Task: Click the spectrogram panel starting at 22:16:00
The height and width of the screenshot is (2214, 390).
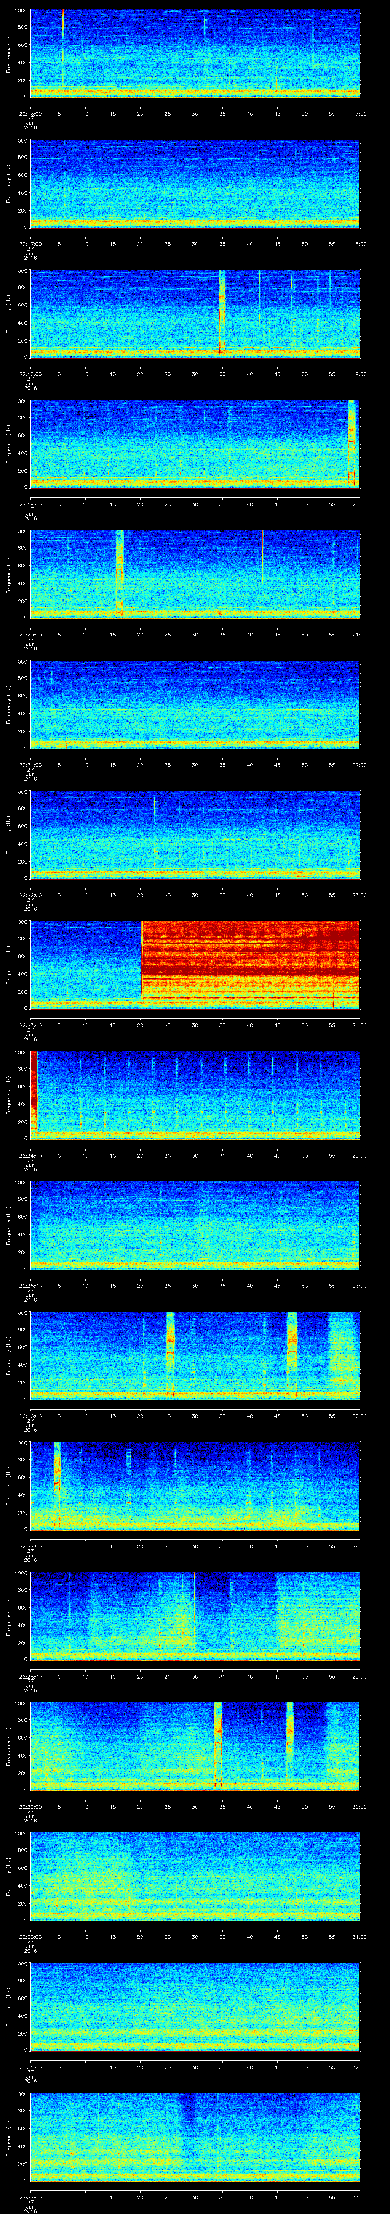Action: (195, 53)
